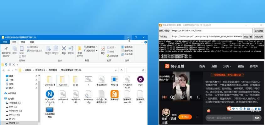Open the quick access toolbar customize dropdown
The image size is (265, 125).
pyautogui.click(x=17, y=65)
